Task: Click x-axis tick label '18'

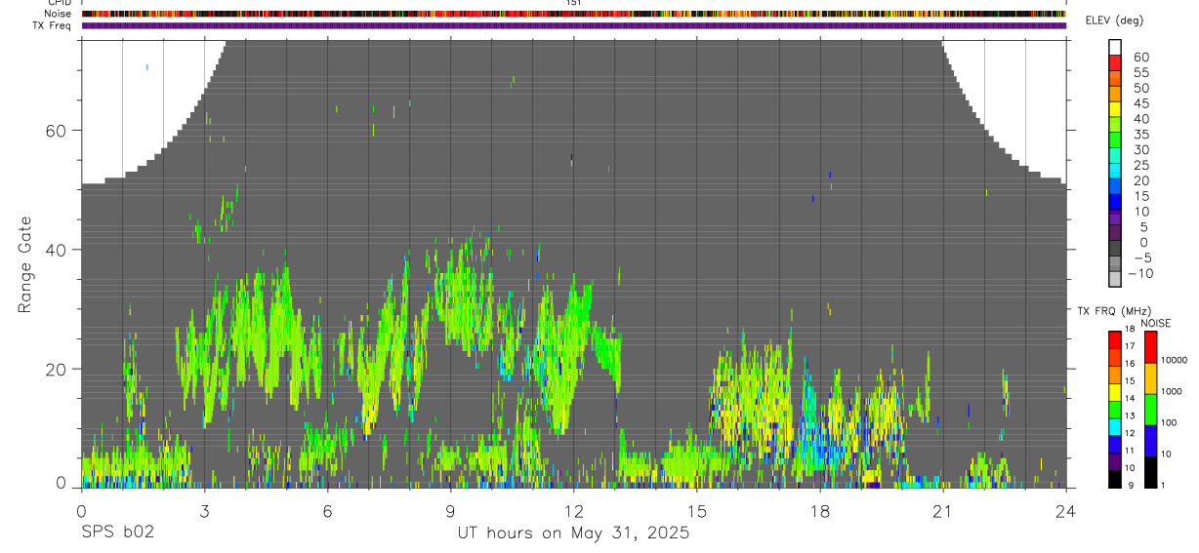Action: [820, 510]
